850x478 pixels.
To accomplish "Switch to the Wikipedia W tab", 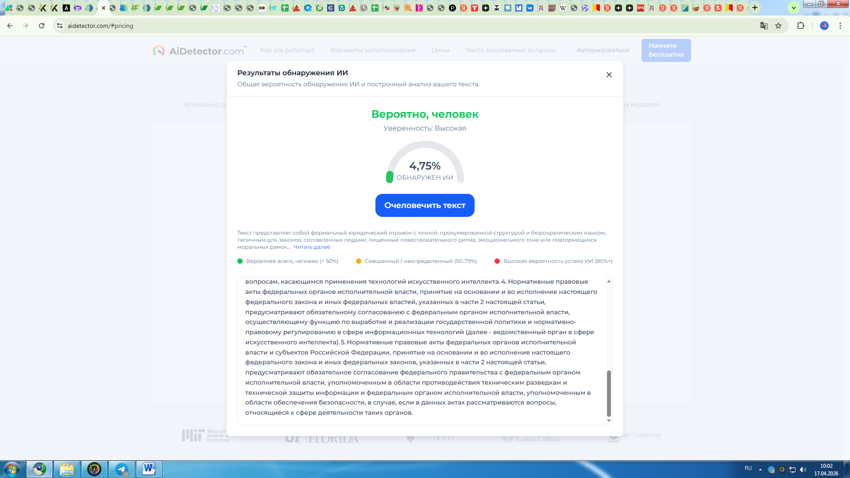I will (563, 8).
